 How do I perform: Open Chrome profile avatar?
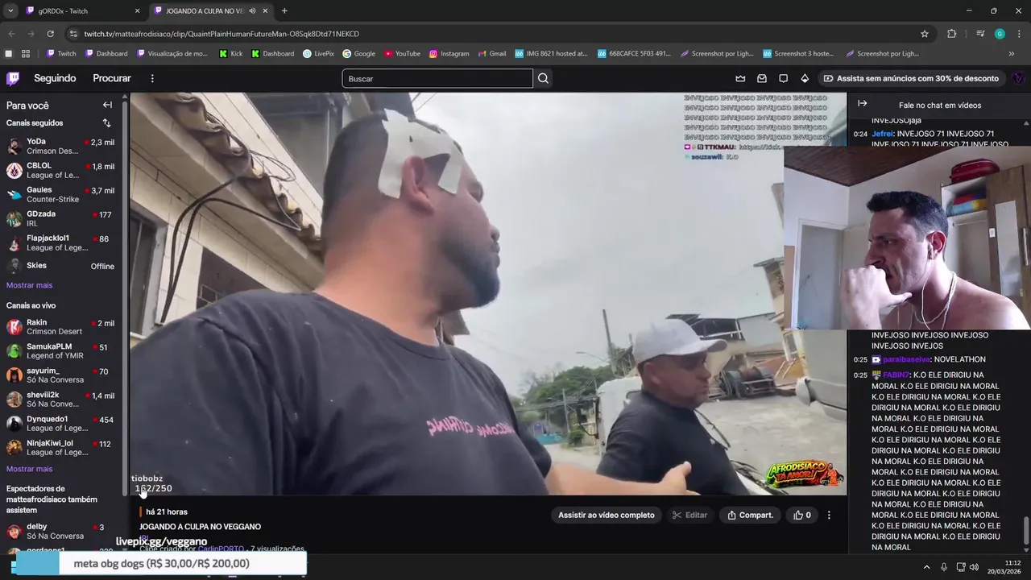point(1000,34)
